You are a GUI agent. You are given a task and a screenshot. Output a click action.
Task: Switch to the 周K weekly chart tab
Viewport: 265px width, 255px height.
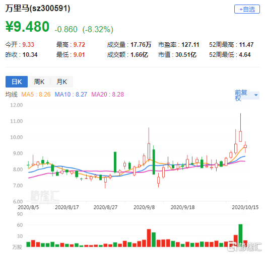pyautogui.click(x=39, y=81)
